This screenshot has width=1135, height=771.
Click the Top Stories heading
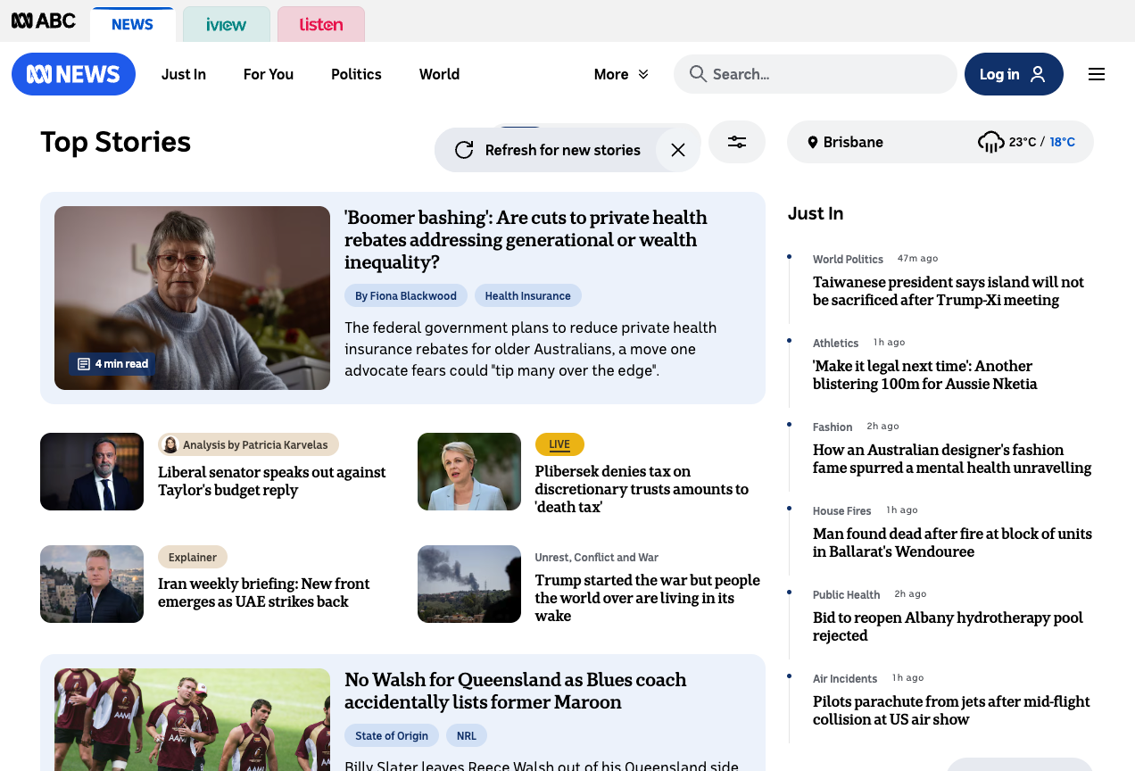pyautogui.click(x=116, y=142)
